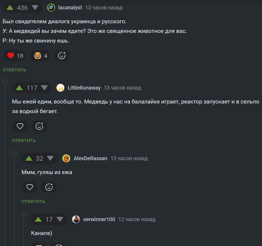
Task: Downvote AlexDeRassan's comment rated 32
Action: 50,158
